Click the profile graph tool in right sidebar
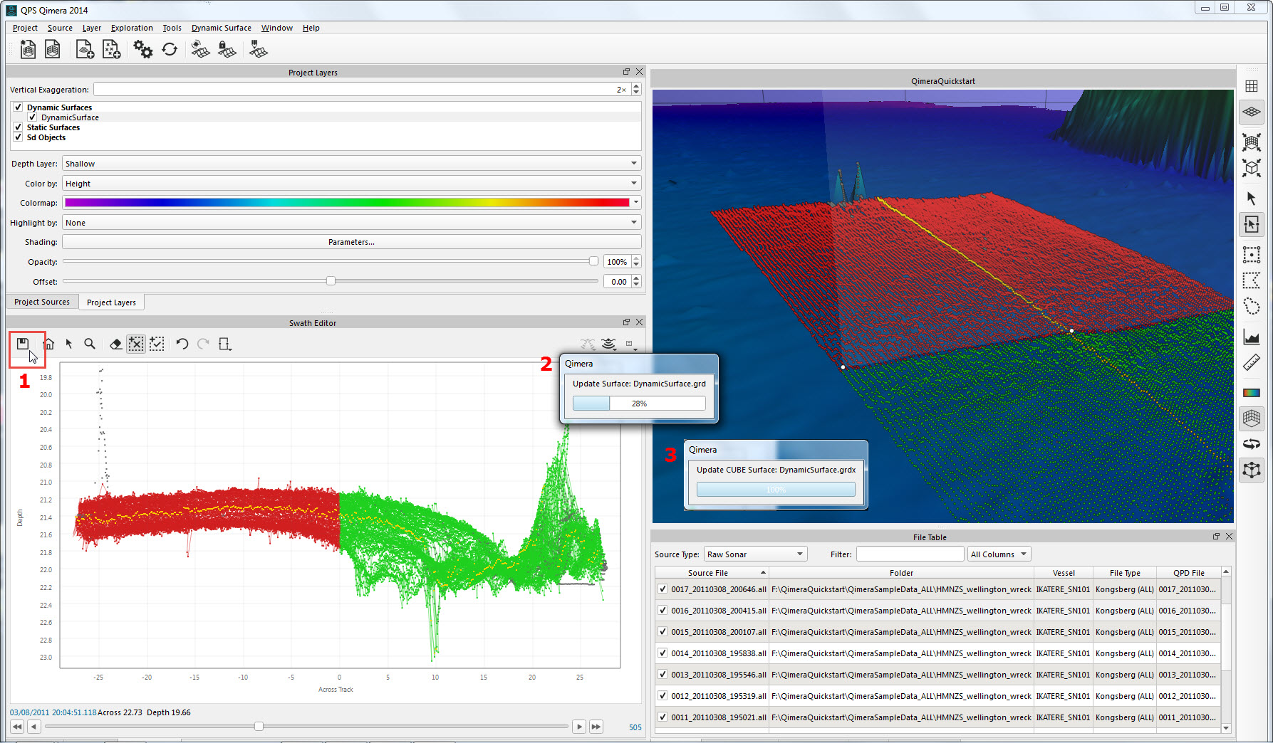This screenshot has width=1273, height=743. [1252, 337]
